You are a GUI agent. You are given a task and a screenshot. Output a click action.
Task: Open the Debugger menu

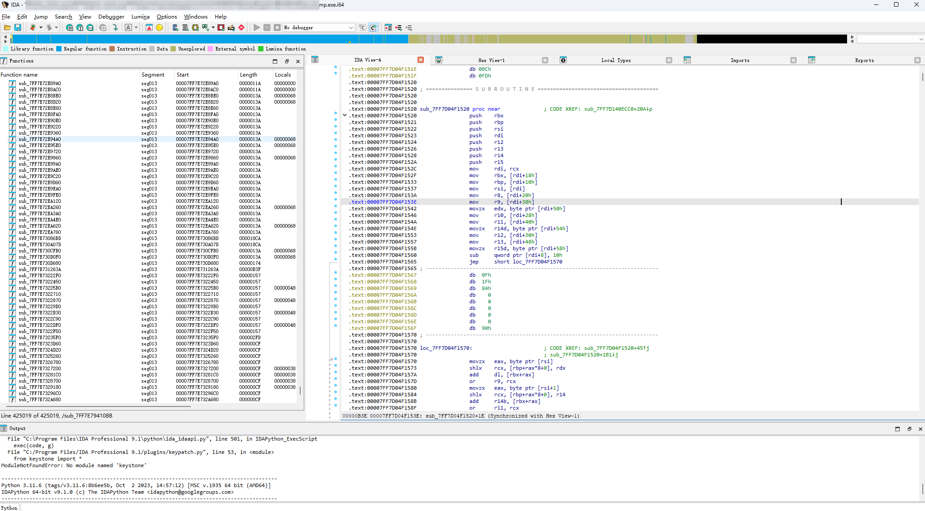(111, 17)
